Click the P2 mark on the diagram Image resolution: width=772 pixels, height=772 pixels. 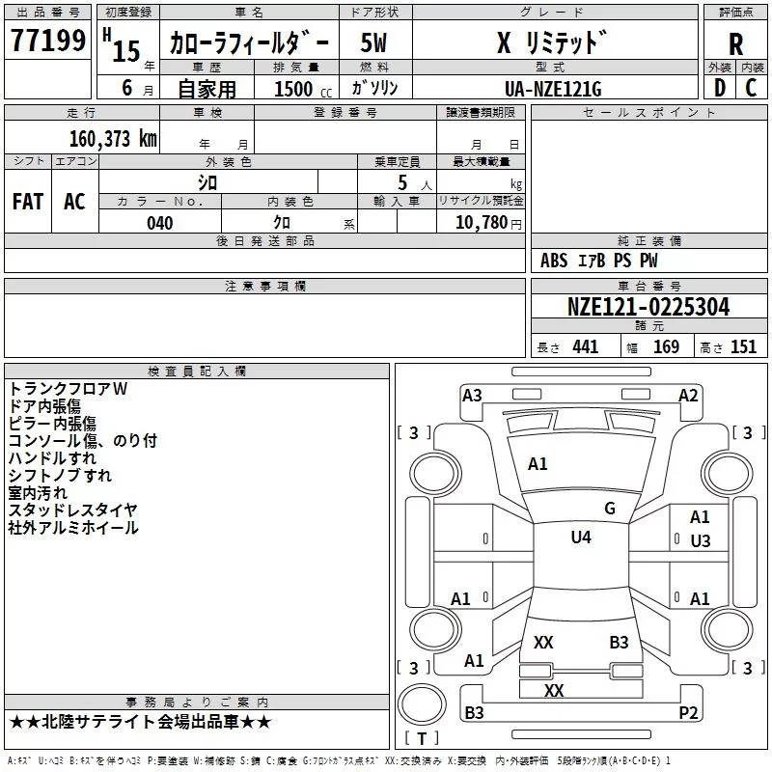pos(688,713)
